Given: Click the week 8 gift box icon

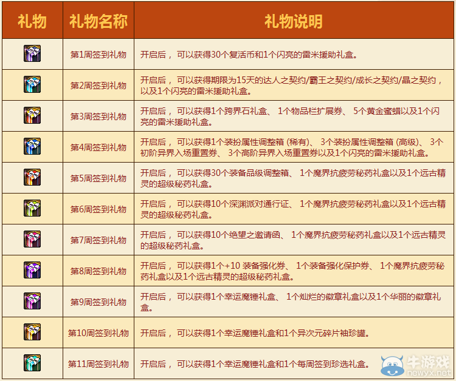Looking at the screenshot, I should (x=32, y=270).
